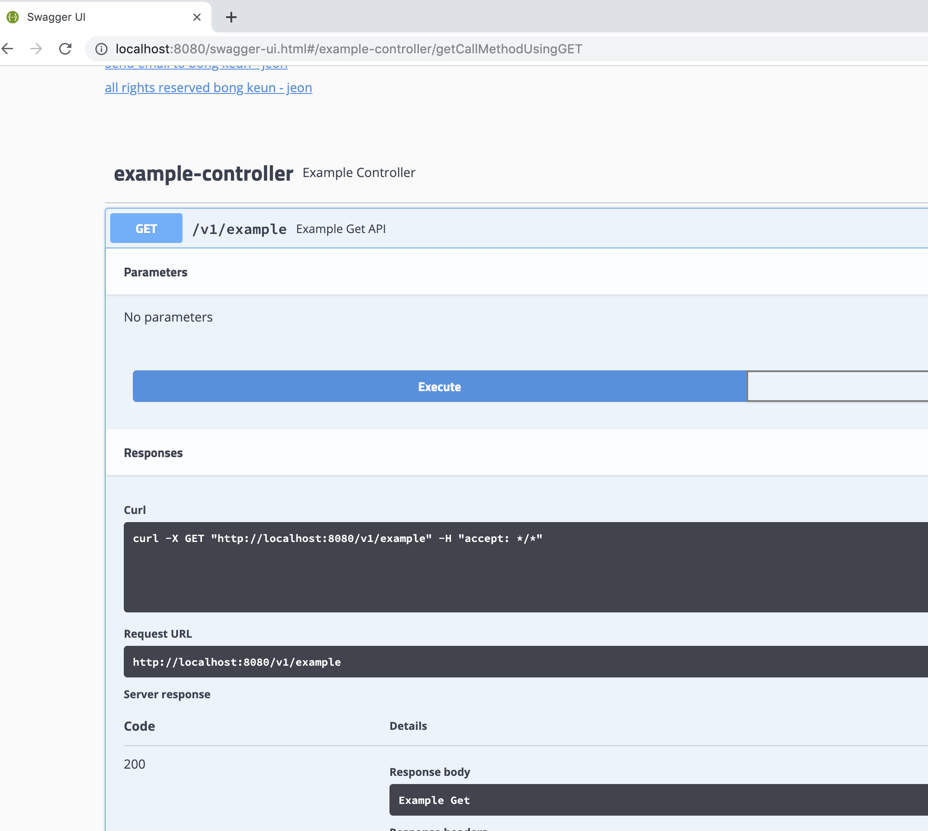Click the browser back arrow
The height and width of the screenshot is (831, 928).
click(x=8, y=48)
